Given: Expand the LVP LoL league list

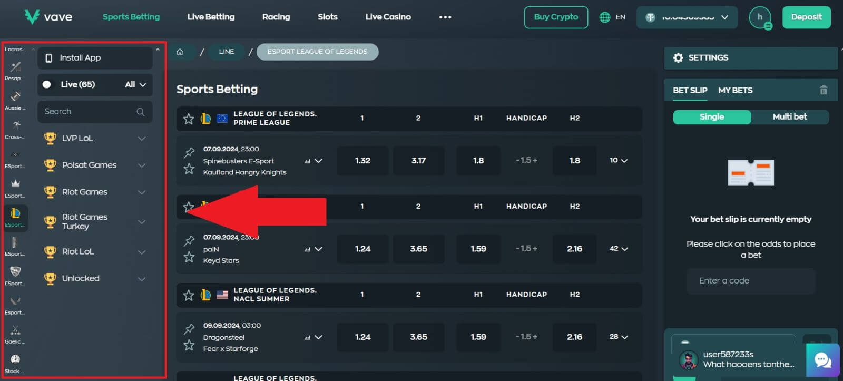Looking at the screenshot, I should (x=141, y=139).
